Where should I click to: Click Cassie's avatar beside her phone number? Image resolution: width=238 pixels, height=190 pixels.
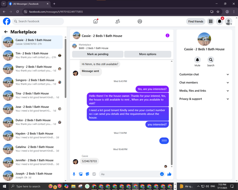click(75, 161)
